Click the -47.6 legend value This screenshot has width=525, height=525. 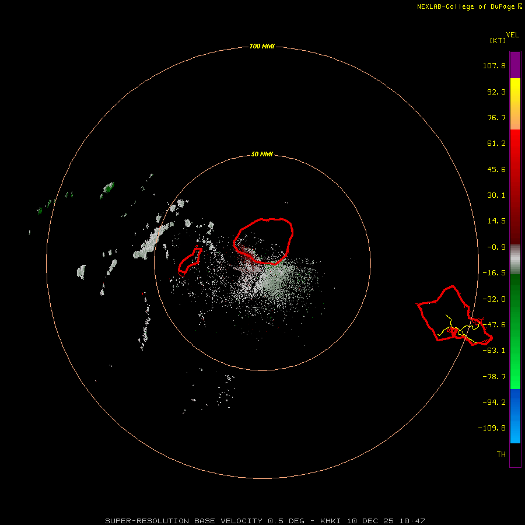[x=494, y=325]
